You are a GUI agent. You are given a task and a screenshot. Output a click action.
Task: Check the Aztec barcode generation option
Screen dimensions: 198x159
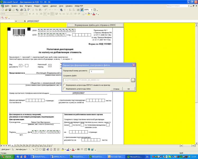(64, 89)
